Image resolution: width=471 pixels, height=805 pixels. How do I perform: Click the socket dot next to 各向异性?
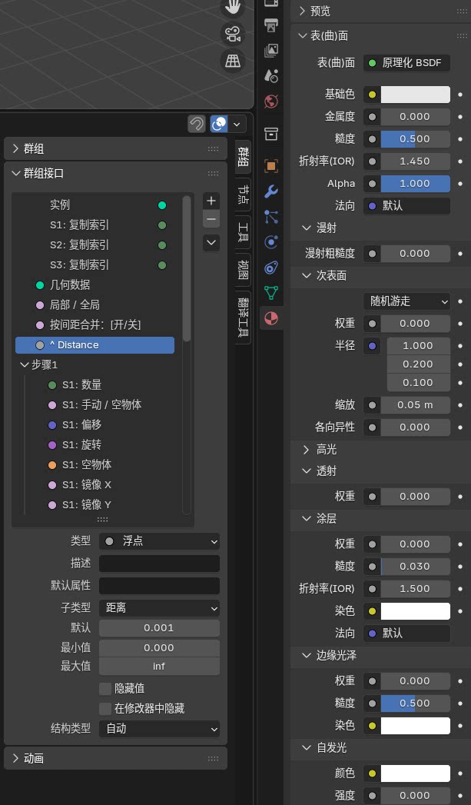[372, 427]
